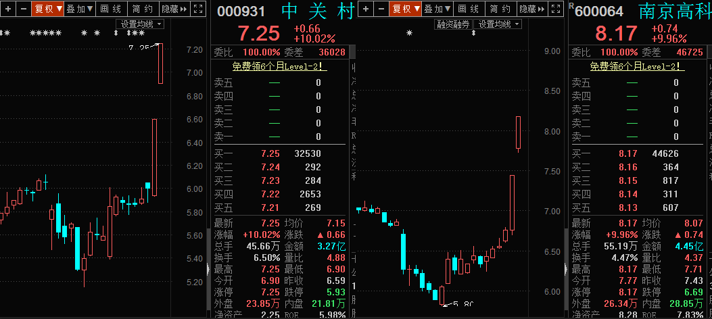Toggle 简约 mode on the 中关村 chart
Image resolution: width=712 pixels, height=319 pixels.
tap(142, 9)
